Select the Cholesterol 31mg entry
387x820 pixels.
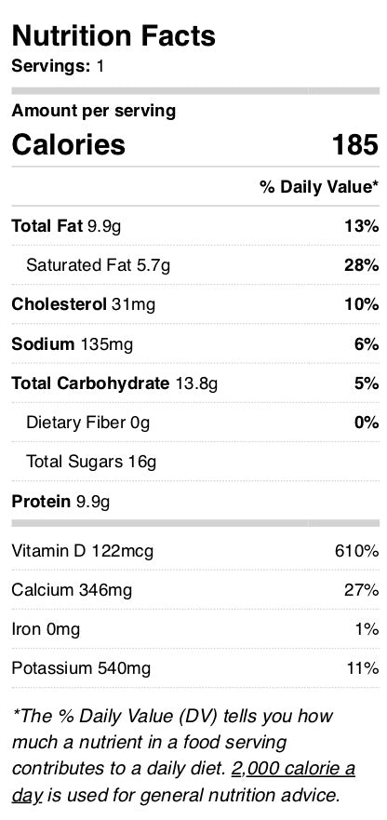coord(195,304)
